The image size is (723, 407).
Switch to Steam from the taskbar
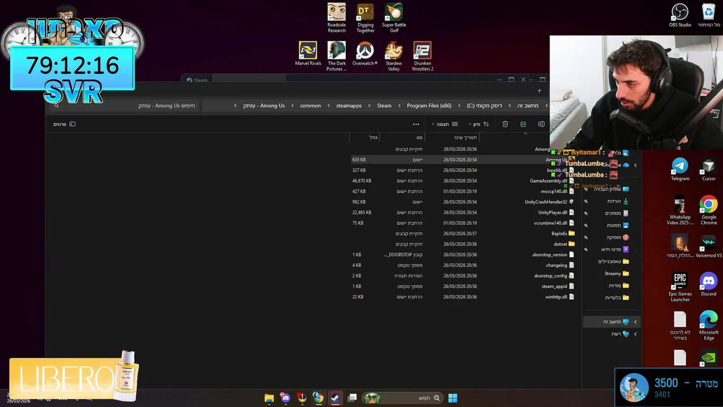click(x=335, y=398)
